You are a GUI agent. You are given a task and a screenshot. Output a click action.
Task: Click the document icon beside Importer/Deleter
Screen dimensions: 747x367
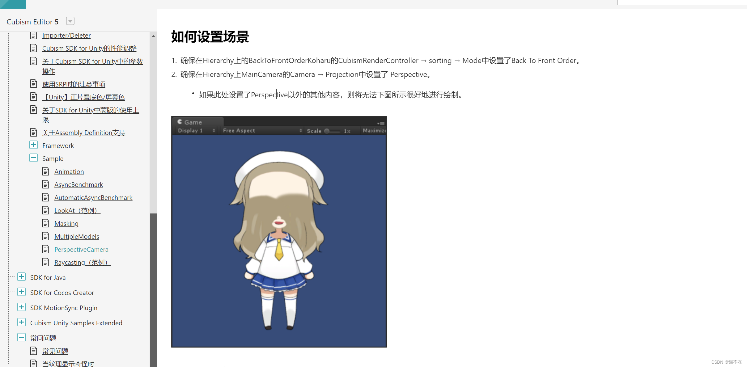33,36
